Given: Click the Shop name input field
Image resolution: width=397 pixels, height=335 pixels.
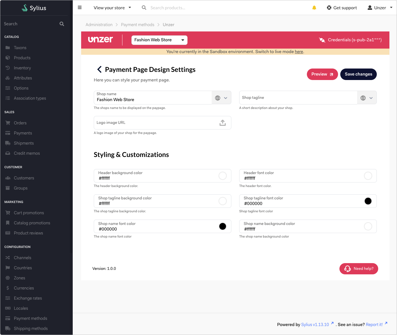Looking at the screenshot, I should [153, 97].
